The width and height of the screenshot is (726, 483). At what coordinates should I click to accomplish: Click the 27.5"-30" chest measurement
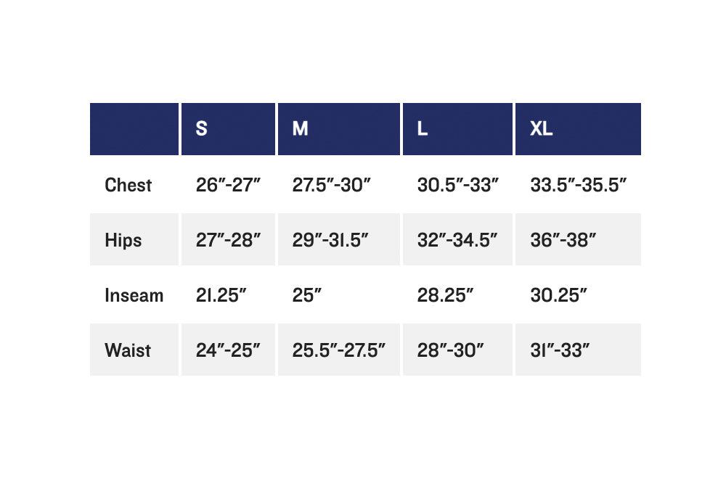(x=332, y=185)
